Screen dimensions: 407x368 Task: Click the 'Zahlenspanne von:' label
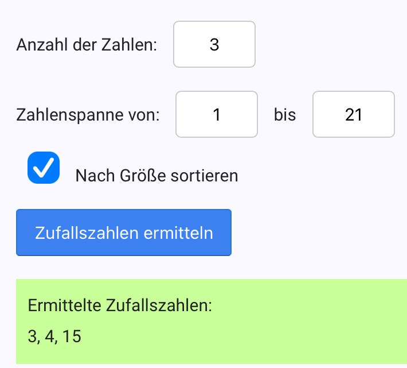[x=88, y=115]
